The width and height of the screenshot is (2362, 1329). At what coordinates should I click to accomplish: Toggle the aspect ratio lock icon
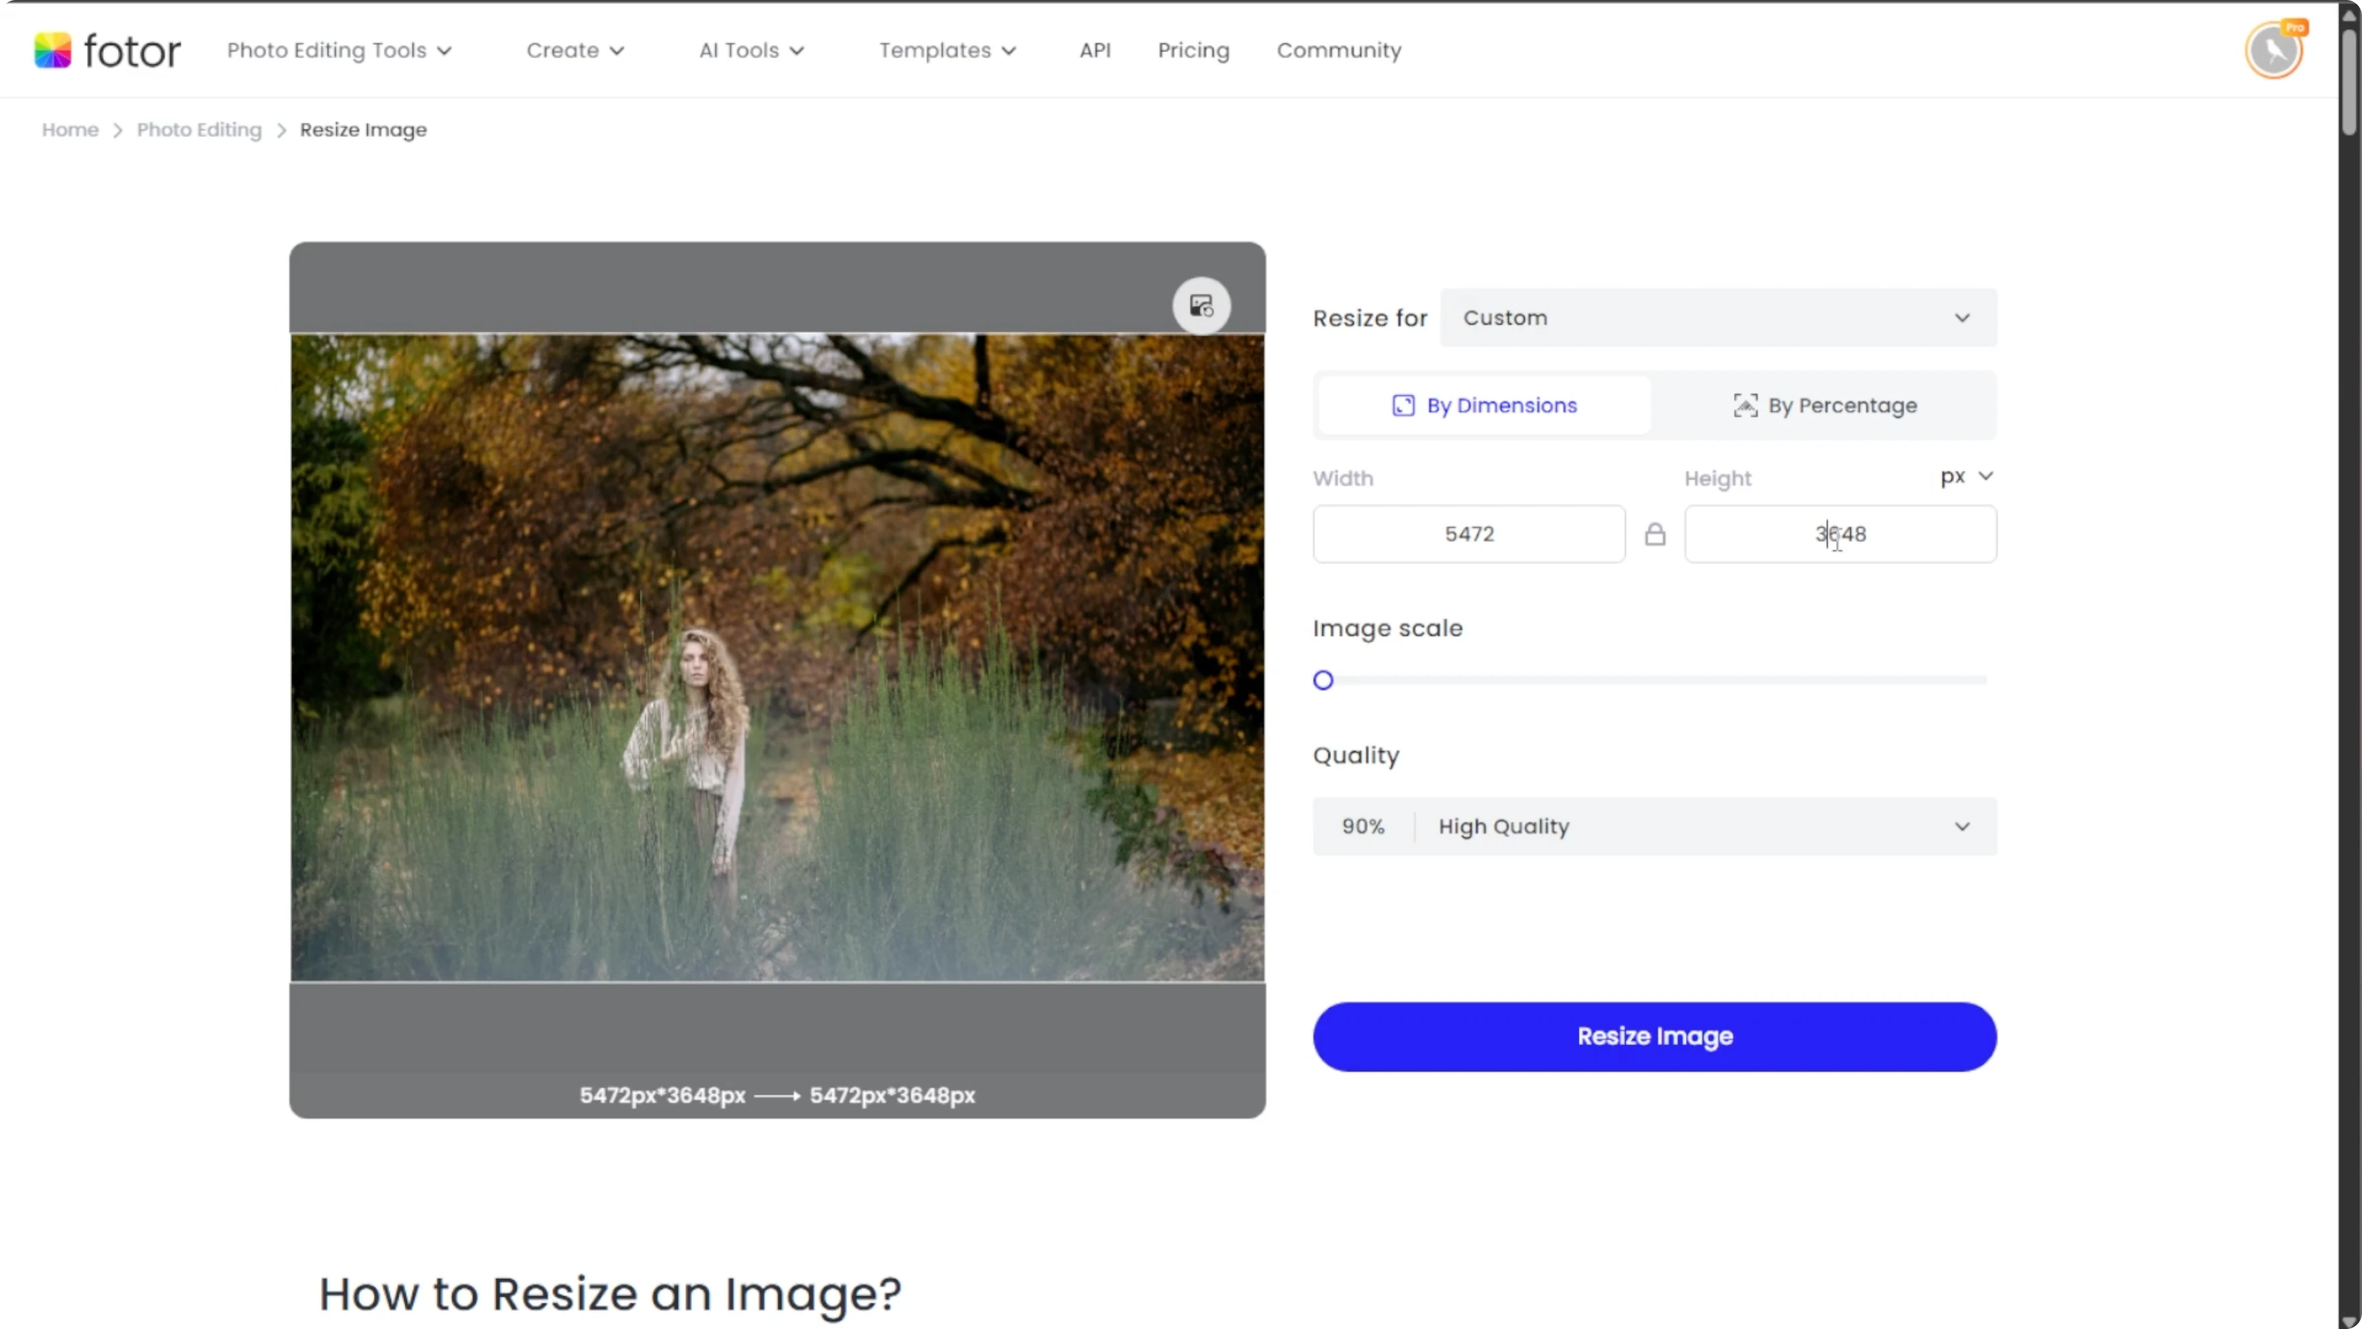pos(1654,534)
